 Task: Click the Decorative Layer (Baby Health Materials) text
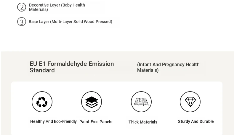(57, 7)
